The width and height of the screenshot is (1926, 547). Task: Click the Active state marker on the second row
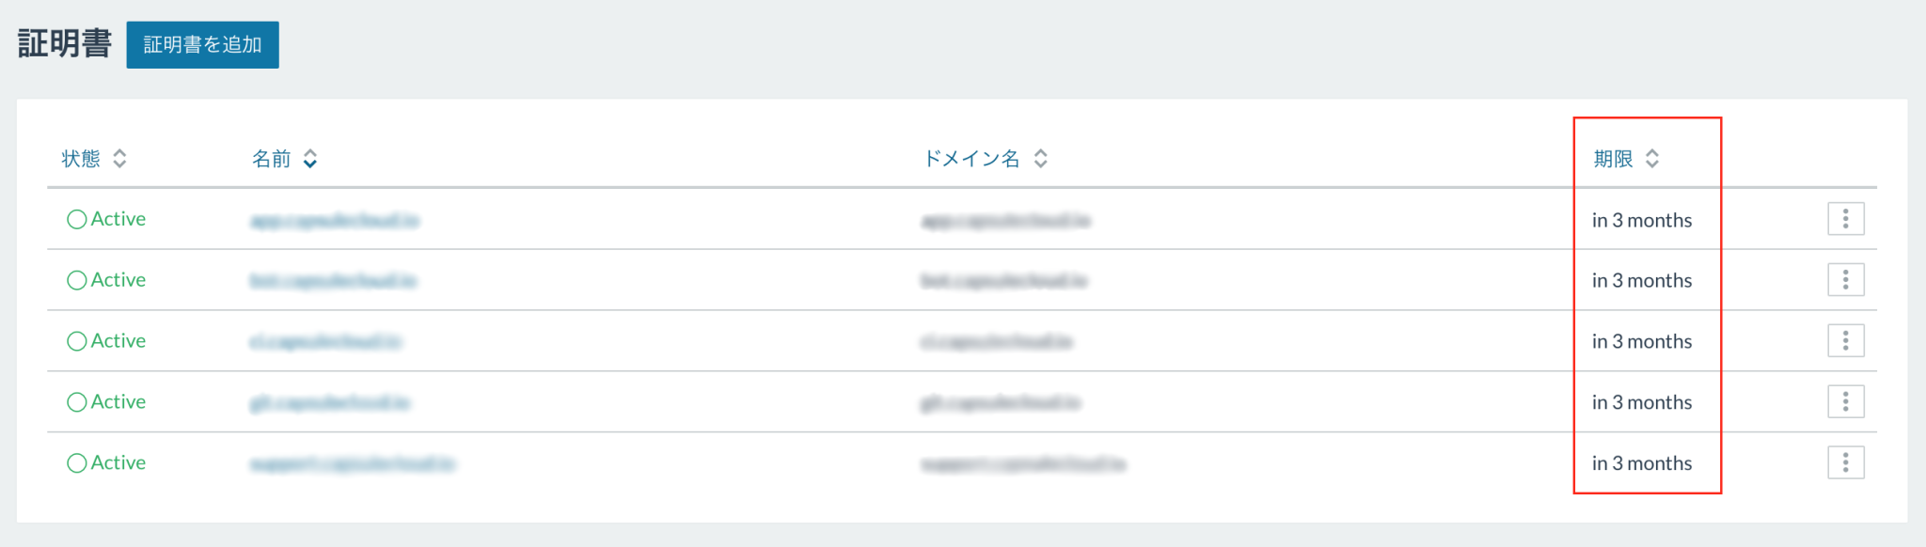coord(76,279)
